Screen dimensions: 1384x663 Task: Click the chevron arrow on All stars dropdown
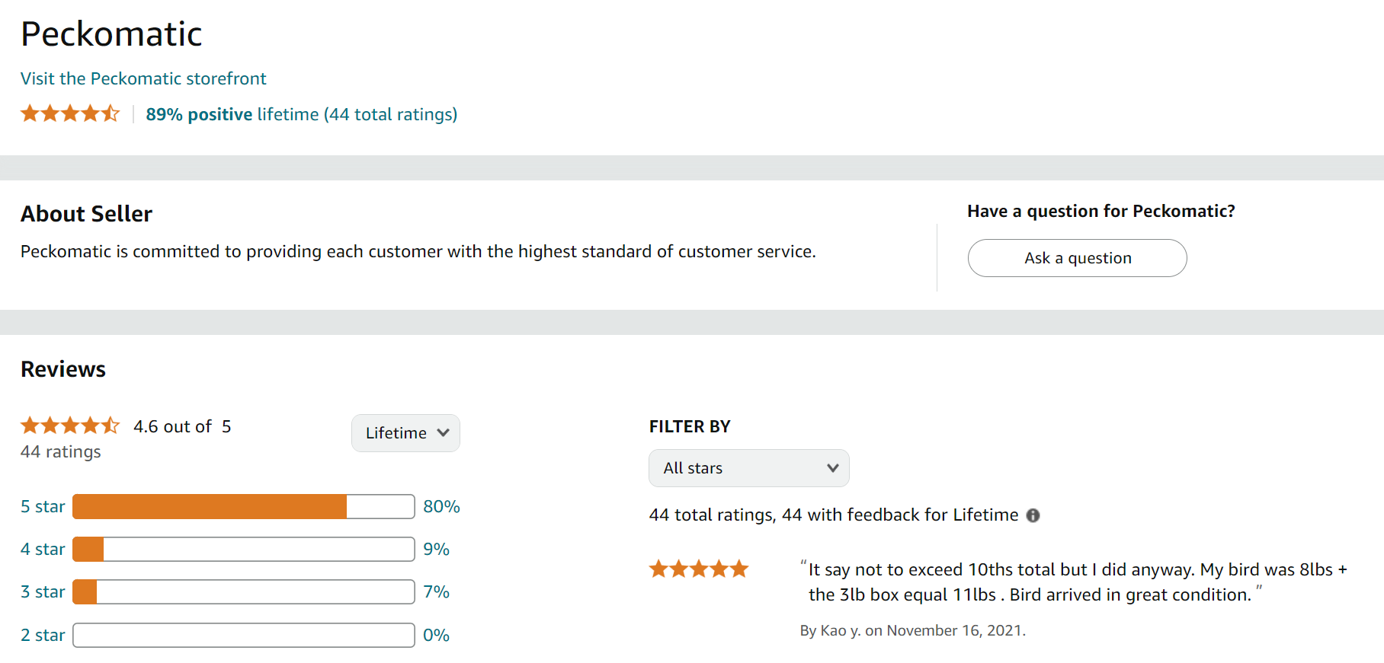tap(832, 468)
